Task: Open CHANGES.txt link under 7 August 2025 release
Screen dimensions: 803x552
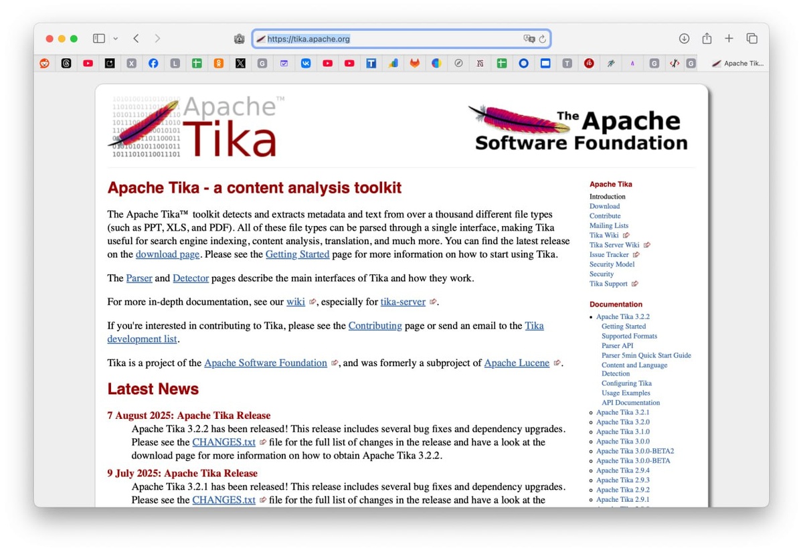Action: [224, 442]
